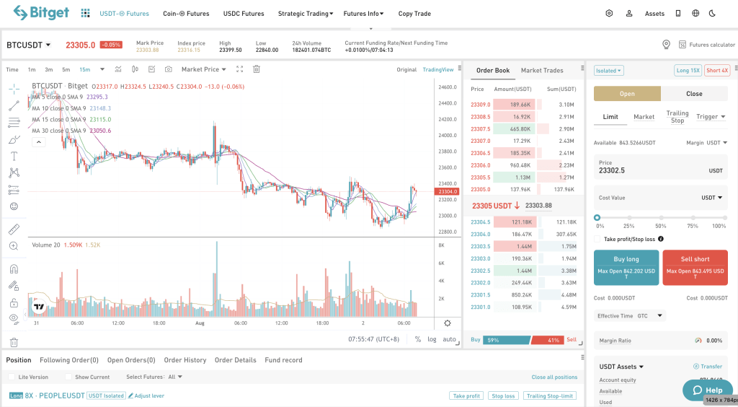Image resolution: width=738 pixels, height=407 pixels.
Task: Open the Futures calculator
Action: tap(706, 45)
